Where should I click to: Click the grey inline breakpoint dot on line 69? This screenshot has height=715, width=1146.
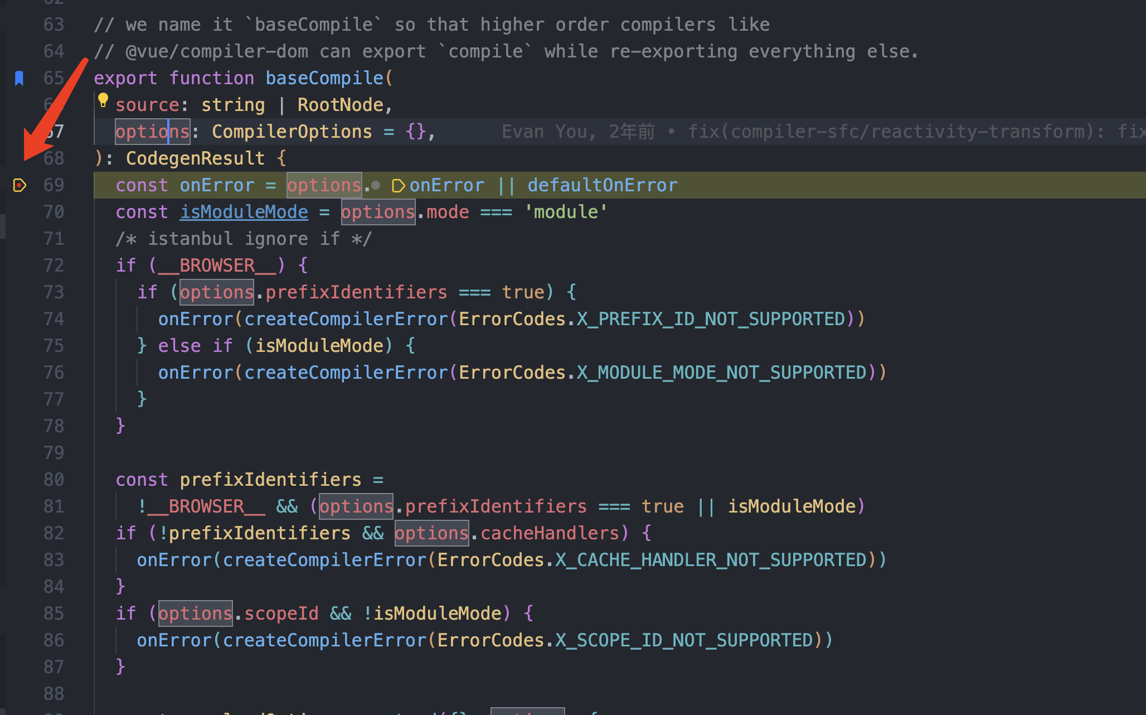click(376, 185)
